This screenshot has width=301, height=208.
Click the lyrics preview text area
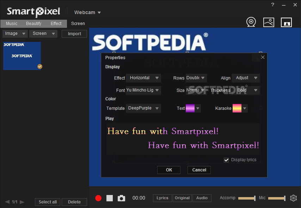point(183,139)
